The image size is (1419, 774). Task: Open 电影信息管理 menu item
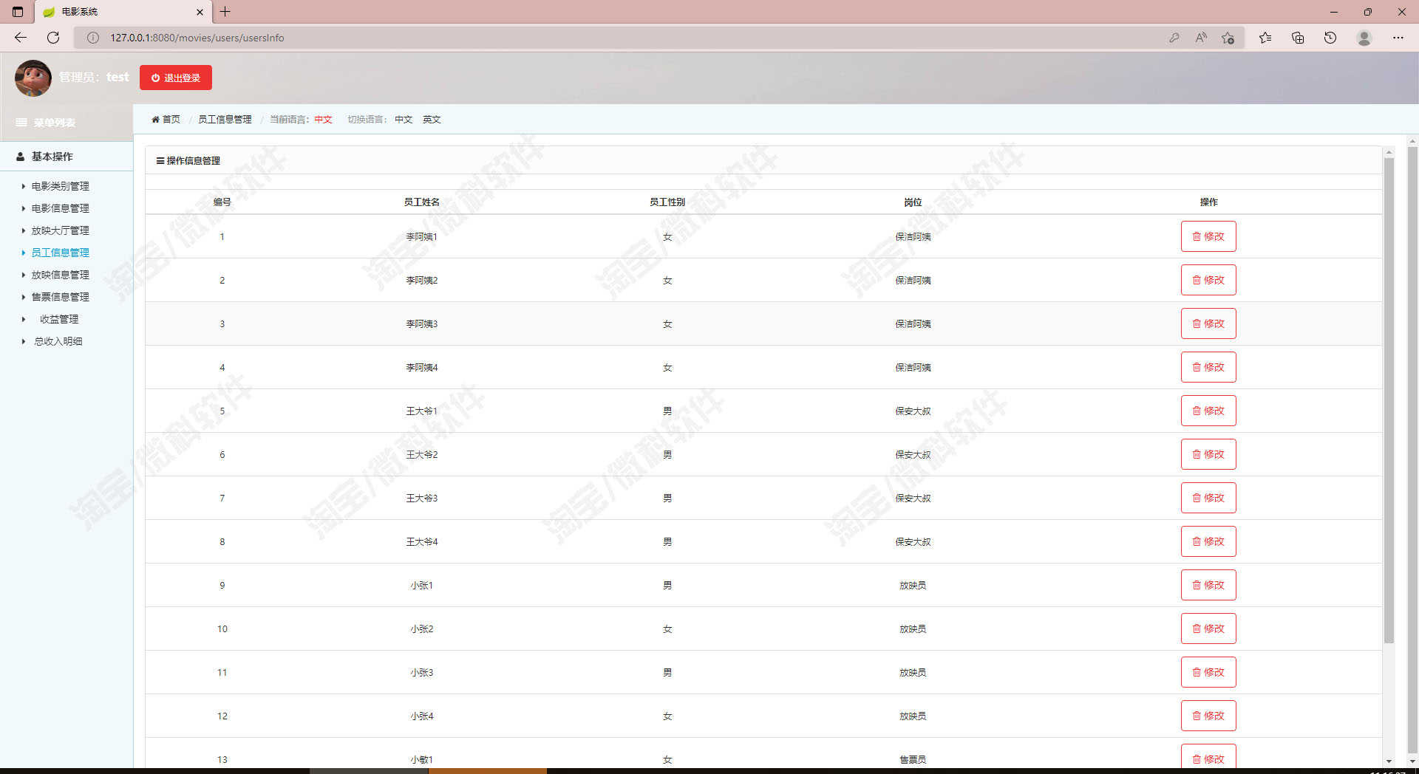60,208
